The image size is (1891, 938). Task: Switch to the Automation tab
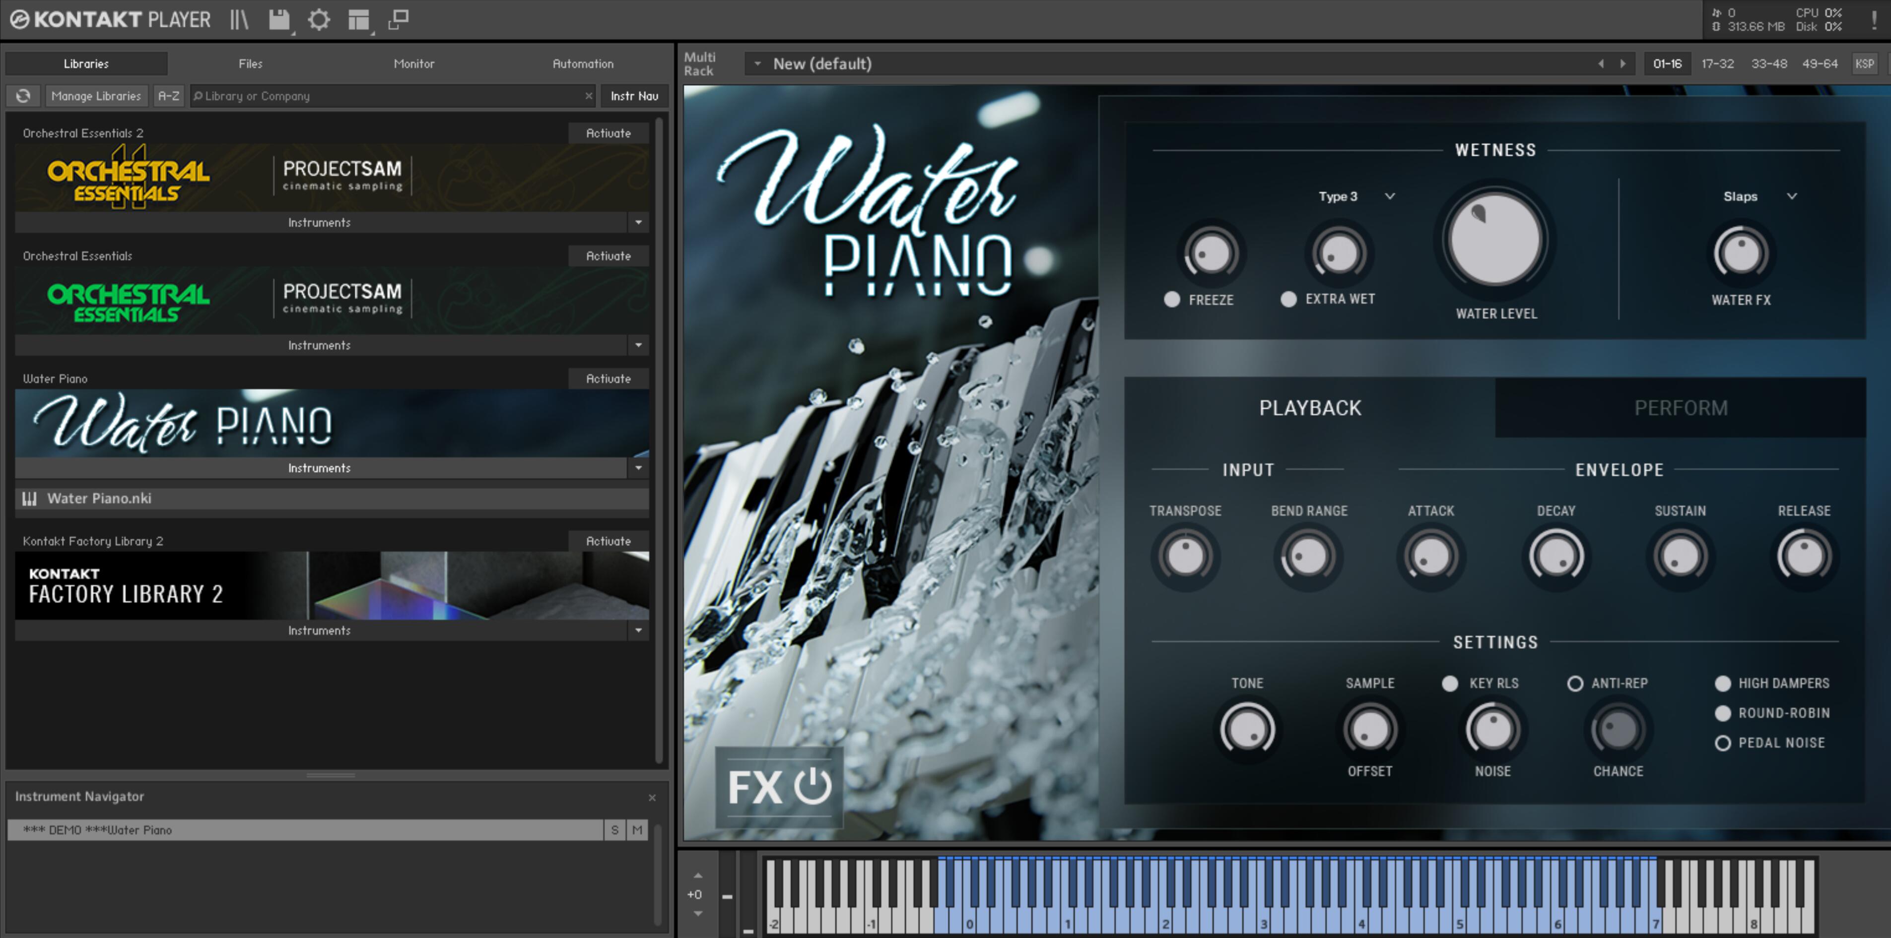[583, 64]
